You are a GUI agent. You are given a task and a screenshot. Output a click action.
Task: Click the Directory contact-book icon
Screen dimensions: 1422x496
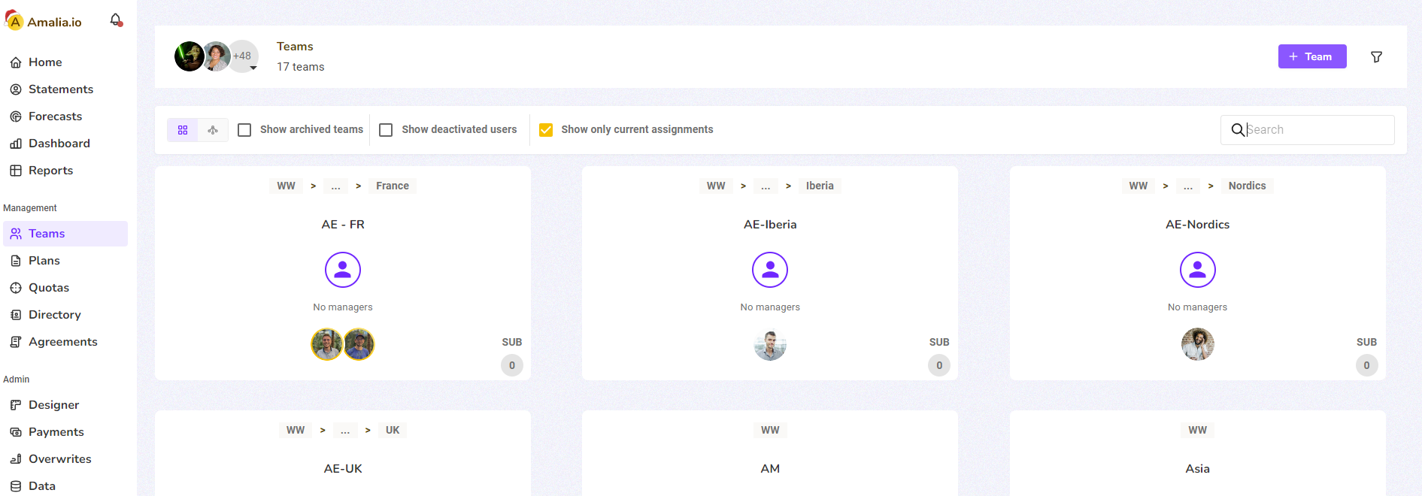pos(16,315)
